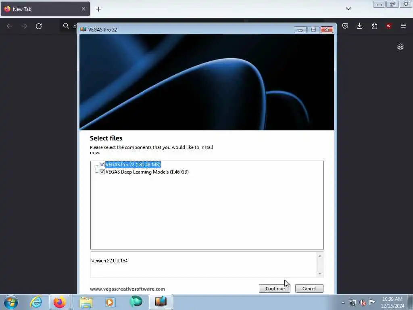Select the New Tab tab in Firefox

click(x=45, y=9)
